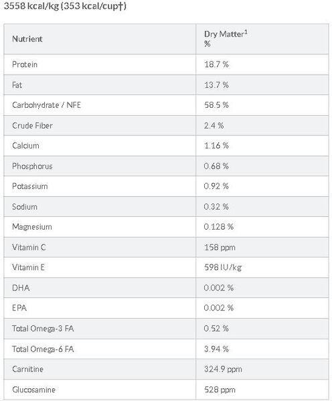Select the Vitamin C row label

click(x=29, y=247)
